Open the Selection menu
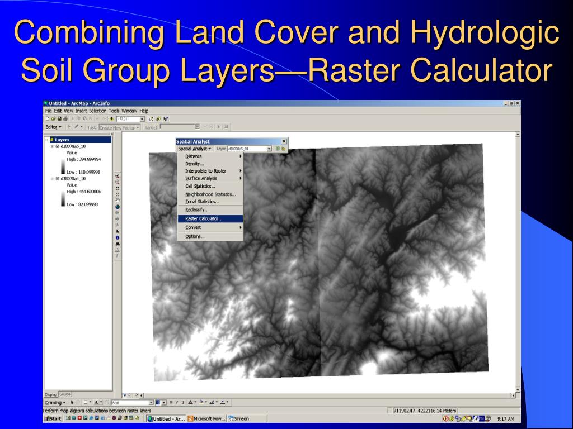 tap(97, 111)
